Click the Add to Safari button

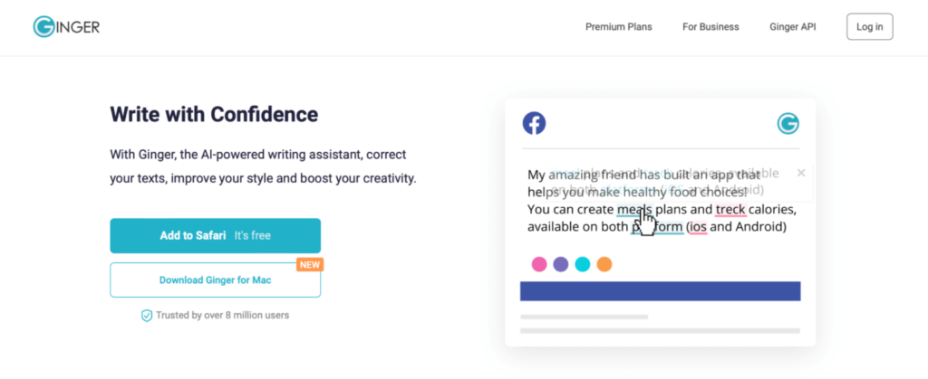pos(215,236)
